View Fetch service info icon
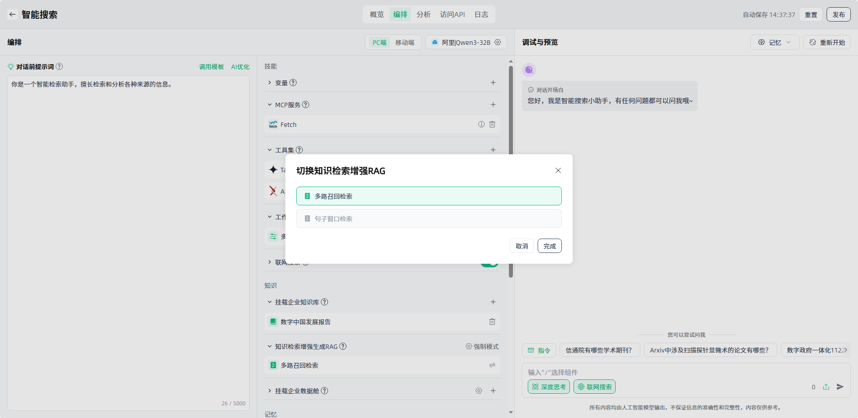The width and height of the screenshot is (858, 418). tap(482, 124)
